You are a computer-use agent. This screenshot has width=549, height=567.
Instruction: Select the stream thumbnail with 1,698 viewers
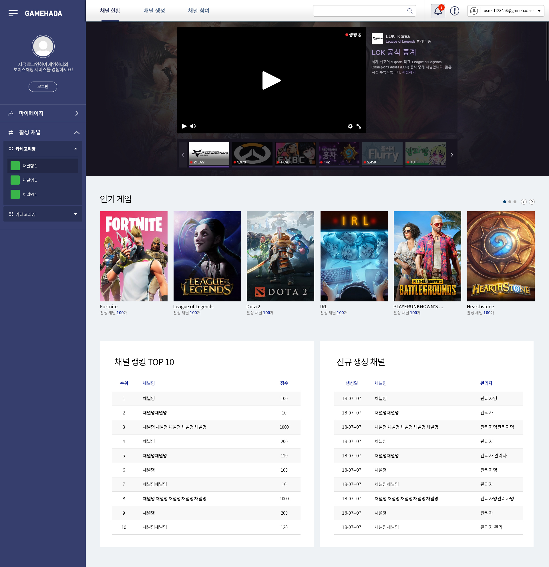click(296, 154)
